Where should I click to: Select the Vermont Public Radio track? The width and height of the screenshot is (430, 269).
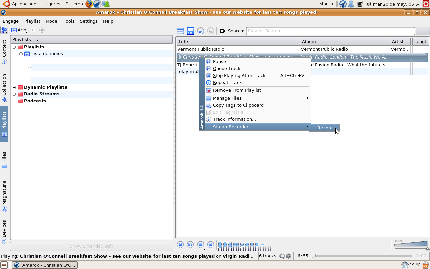click(302, 49)
